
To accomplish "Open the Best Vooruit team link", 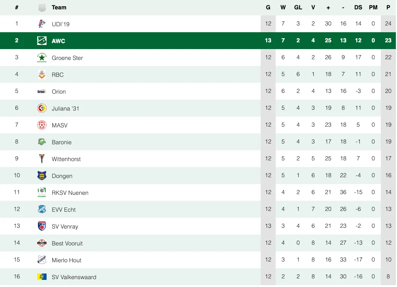I will coord(67,243).
